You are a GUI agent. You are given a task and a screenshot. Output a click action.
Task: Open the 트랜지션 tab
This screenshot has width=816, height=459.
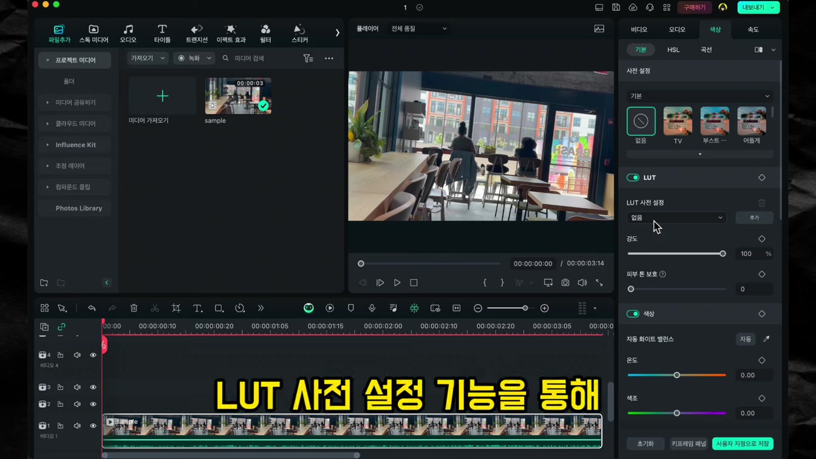coord(197,33)
